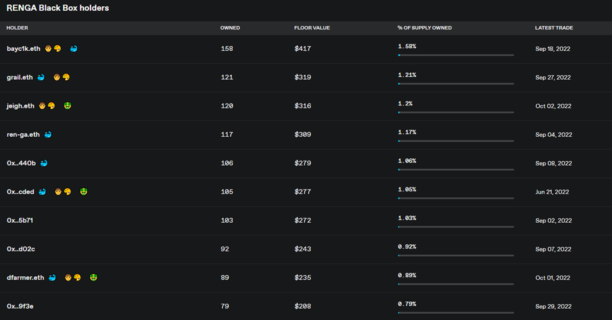Click the whale badge next to 0x..cded
This screenshot has height=320, width=612.
42,191
